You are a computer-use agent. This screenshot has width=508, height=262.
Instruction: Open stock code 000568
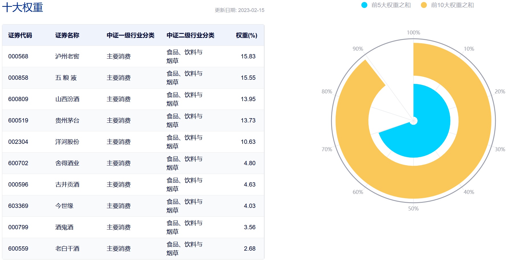(18, 56)
